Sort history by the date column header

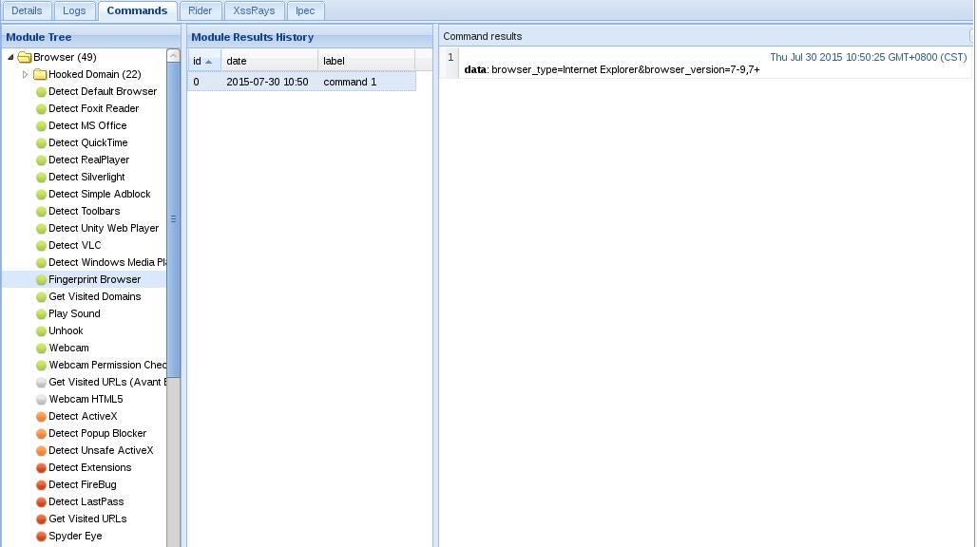[269, 61]
